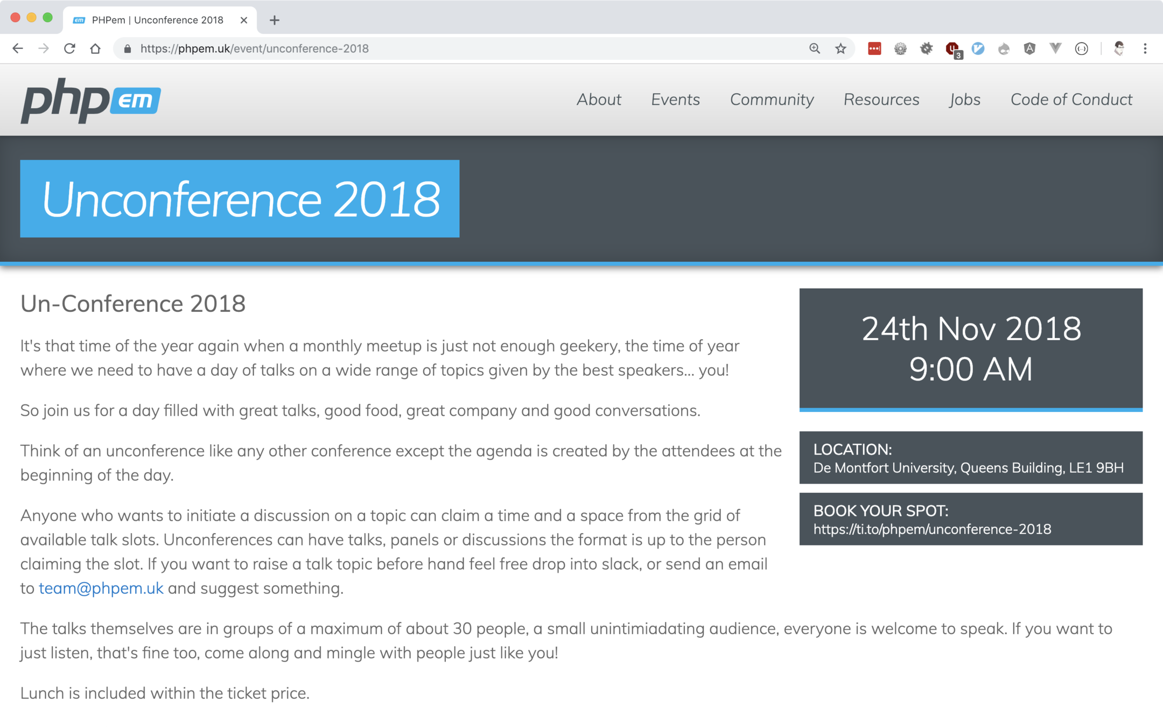Click the LastPass extension icon

point(874,49)
